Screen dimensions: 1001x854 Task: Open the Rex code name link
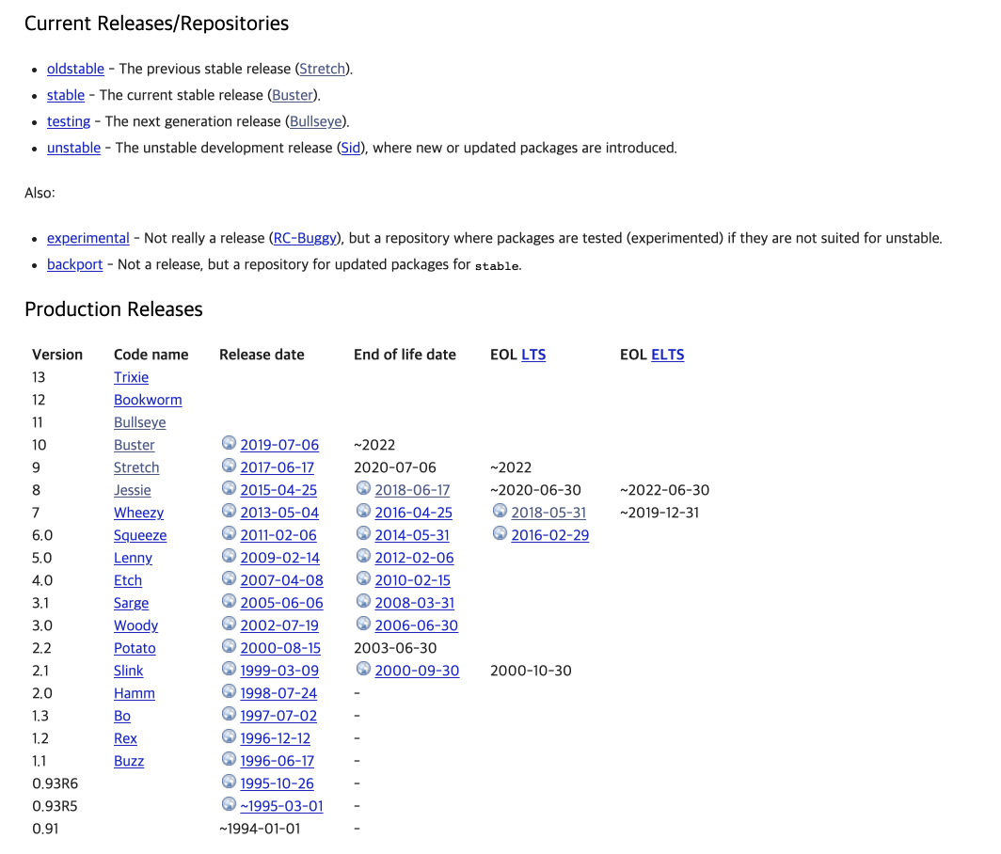[125, 738]
